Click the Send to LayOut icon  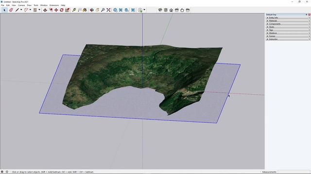click(126, 10)
